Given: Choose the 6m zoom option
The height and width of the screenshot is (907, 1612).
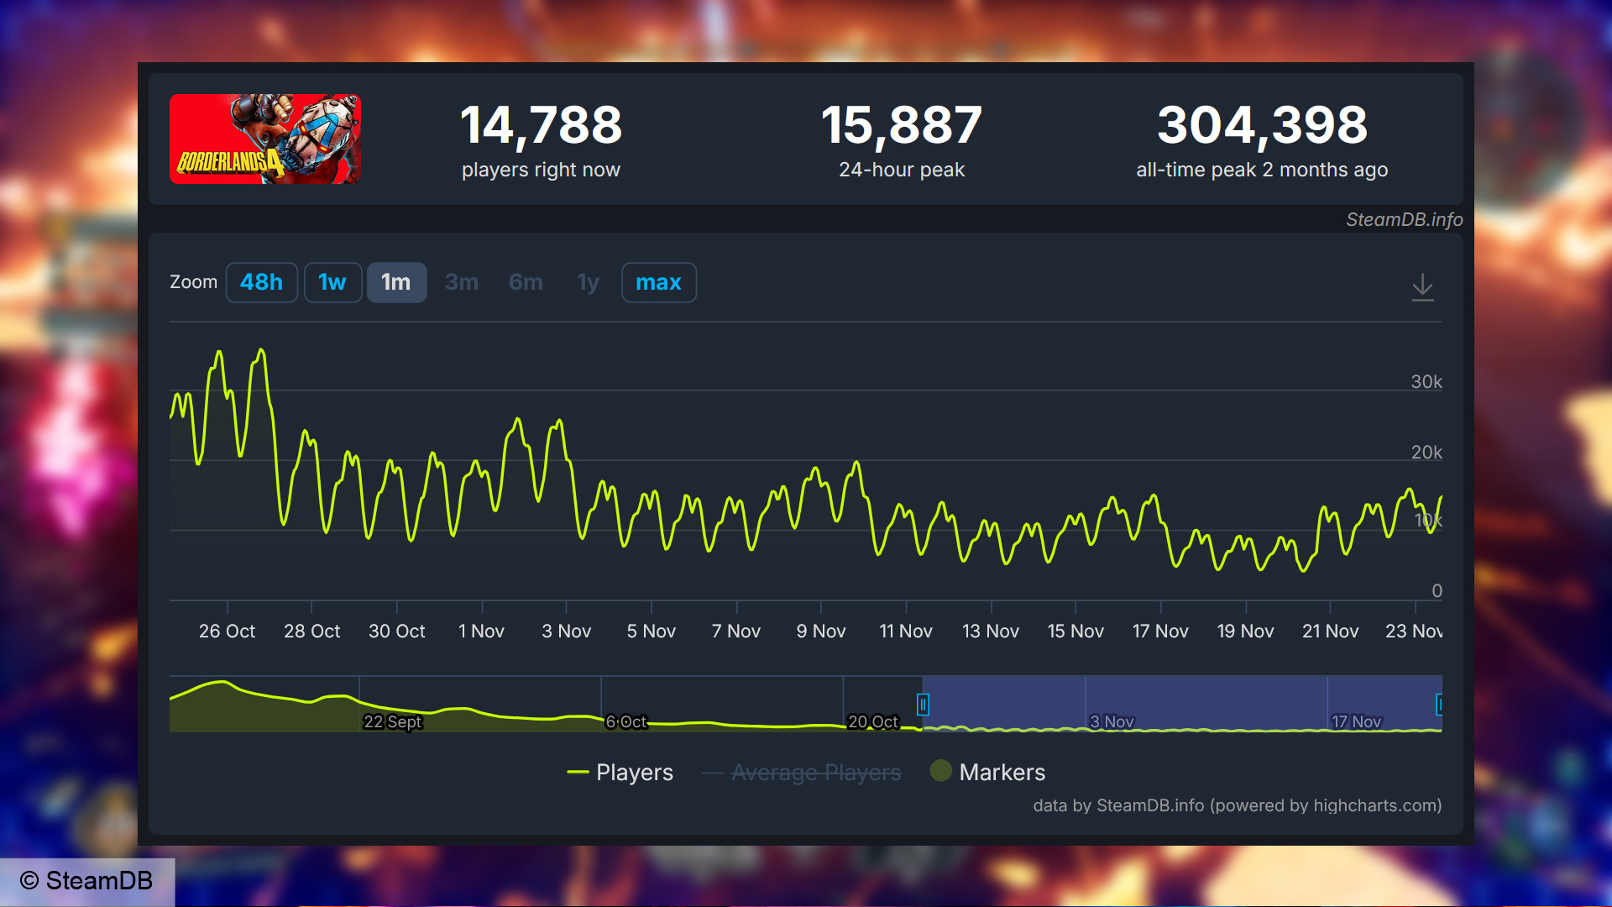Looking at the screenshot, I should coord(526,282).
